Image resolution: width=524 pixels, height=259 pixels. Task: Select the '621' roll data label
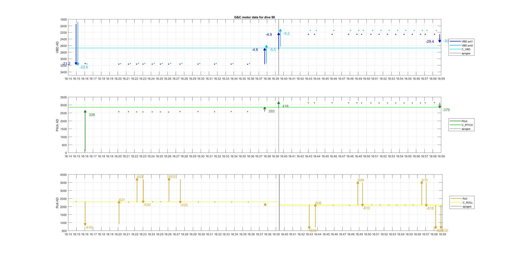click(122, 200)
